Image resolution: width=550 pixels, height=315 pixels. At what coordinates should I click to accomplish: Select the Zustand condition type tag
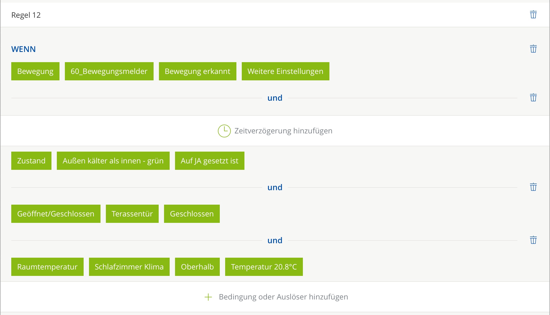pyautogui.click(x=31, y=161)
